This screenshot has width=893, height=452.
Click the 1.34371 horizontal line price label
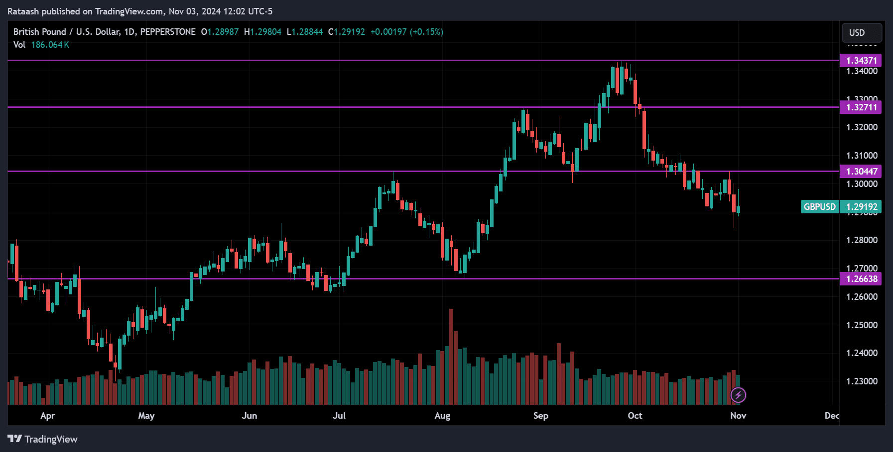(861, 61)
